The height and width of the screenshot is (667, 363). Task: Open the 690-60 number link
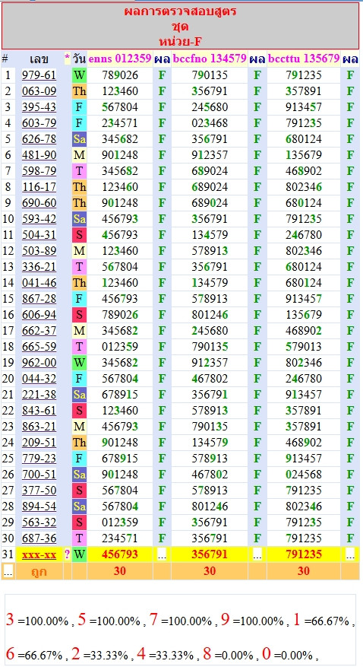point(39,203)
